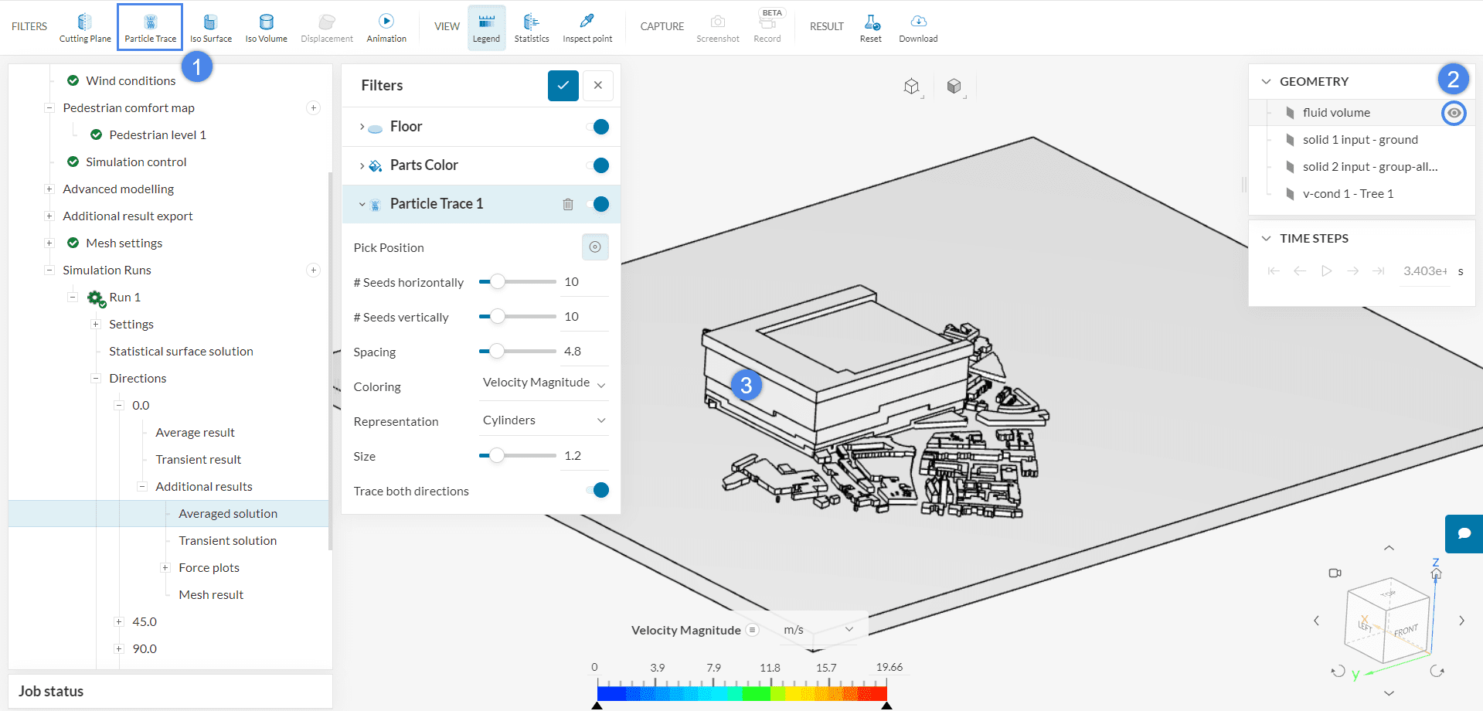Viewport: 1483px width, 711px height.
Task: Start the Animation tool
Action: pos(386,27)
